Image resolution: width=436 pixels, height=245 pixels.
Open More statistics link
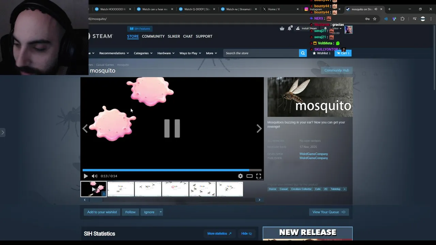coord(219,233)
